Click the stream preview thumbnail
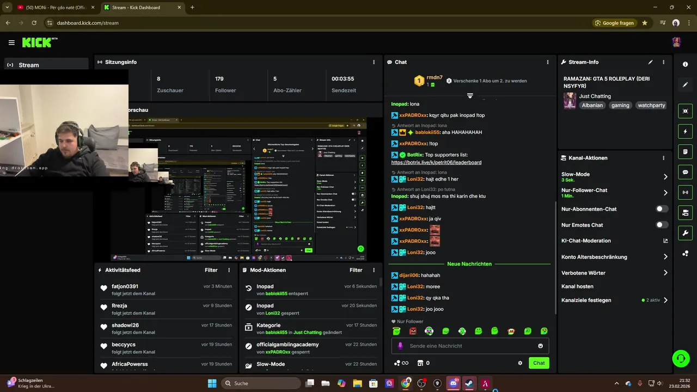 click(x=239, y=190)
